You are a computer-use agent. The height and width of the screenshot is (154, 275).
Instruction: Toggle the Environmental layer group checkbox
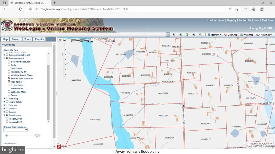(7, 58)
